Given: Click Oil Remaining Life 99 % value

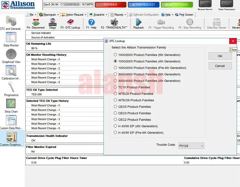Looking at the screenshot, I should point(34,48).
